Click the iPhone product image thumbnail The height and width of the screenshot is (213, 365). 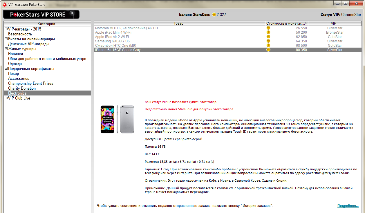(117, 119)
